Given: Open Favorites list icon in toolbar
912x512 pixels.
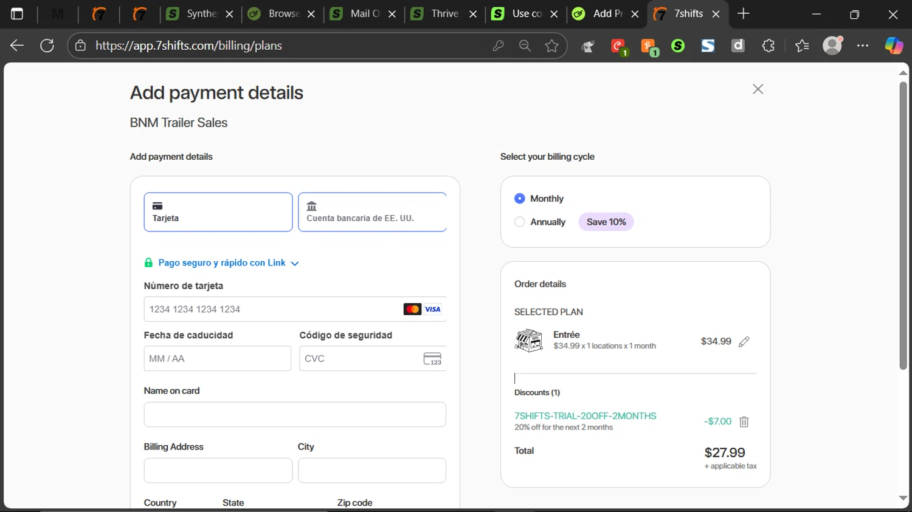Looking at the screenshot, I should (x=802, y=46).
